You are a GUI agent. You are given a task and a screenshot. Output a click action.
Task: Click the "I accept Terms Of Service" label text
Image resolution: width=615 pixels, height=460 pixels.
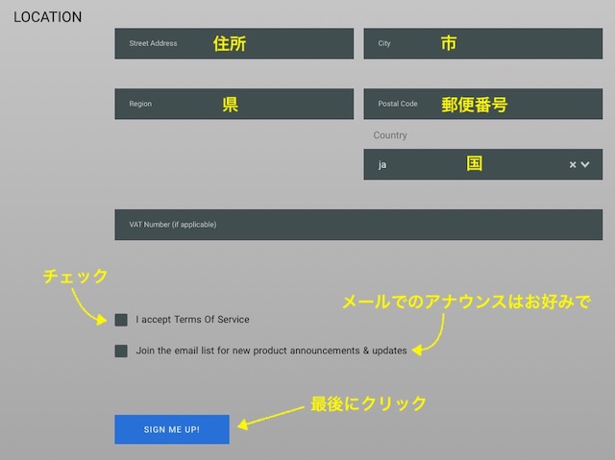pyautogui.click(x=192, y=320)
